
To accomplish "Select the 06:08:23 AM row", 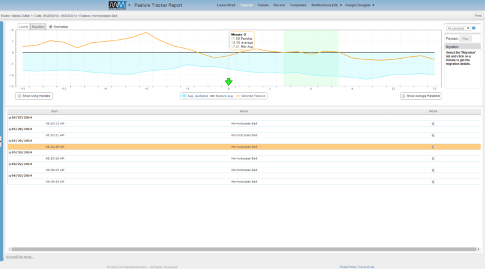I will (244, 170).
